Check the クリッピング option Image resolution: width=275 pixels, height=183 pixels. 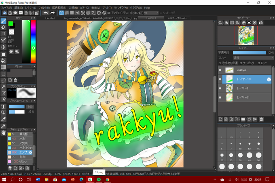(x=241, y=63)
